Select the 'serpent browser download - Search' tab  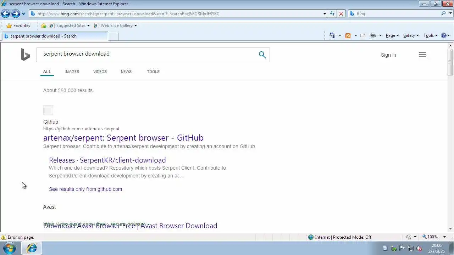55,36
